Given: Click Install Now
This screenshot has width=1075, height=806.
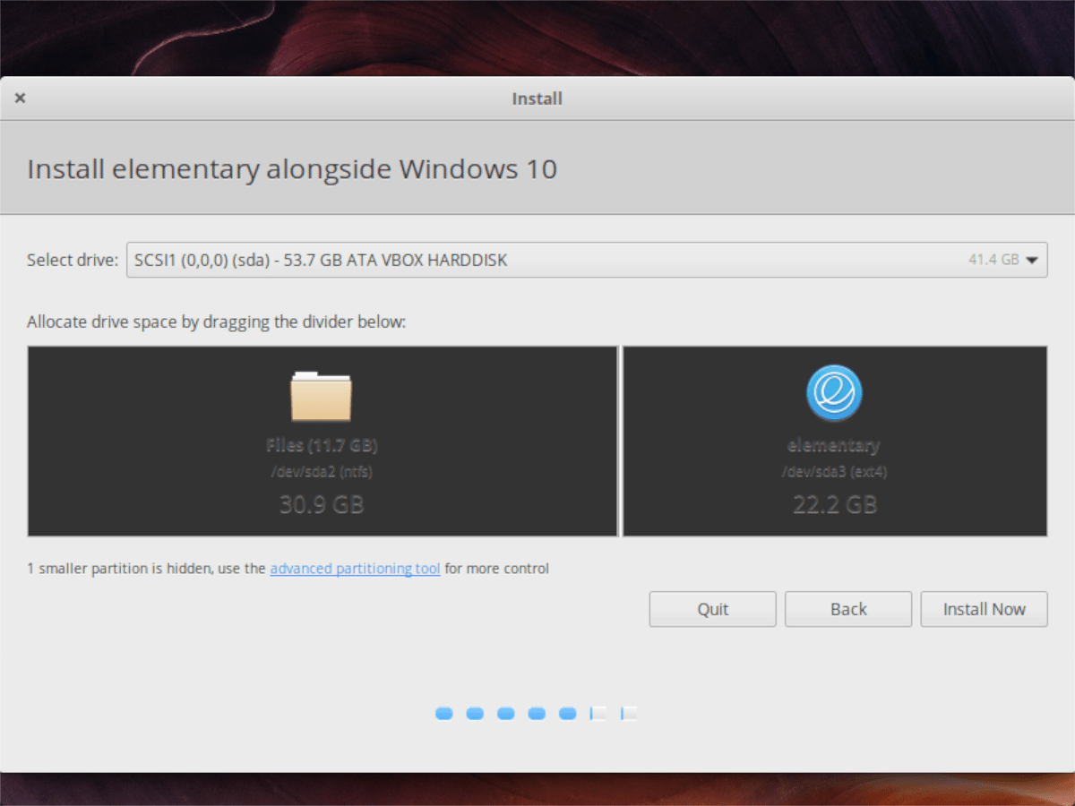Looking at the screenshot, I should (984, 609).
